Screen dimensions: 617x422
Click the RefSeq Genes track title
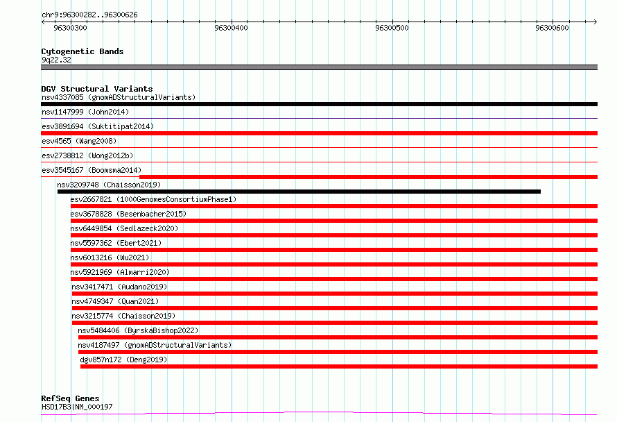pos(70,398)
